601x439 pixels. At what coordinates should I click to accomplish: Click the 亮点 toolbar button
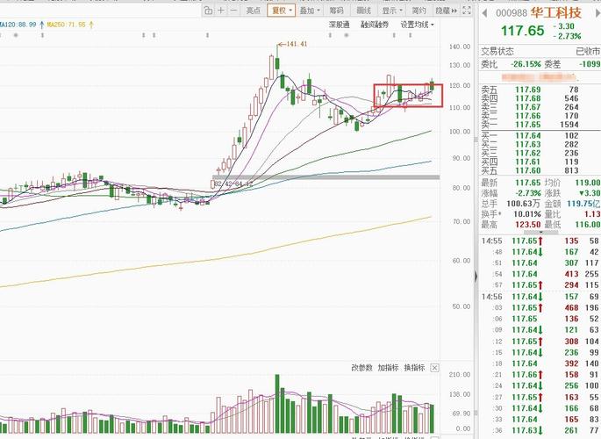coord(253,11)
